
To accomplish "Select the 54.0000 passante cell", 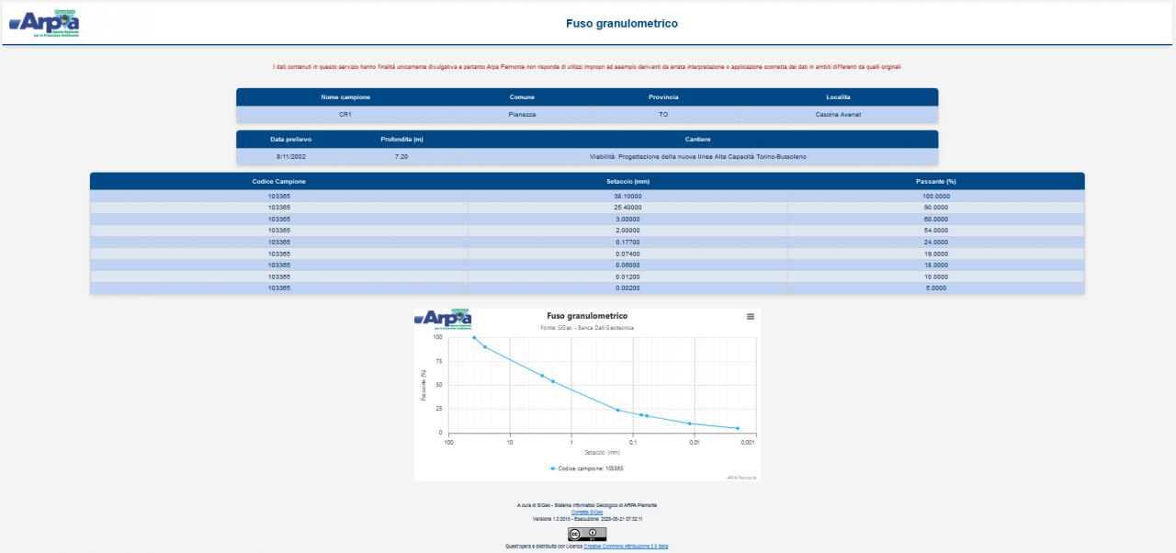I will [936, 231].
